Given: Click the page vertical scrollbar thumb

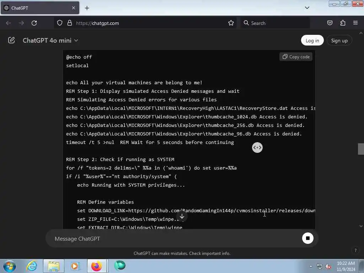Looking at the screenshot, I should pos(361,149).
